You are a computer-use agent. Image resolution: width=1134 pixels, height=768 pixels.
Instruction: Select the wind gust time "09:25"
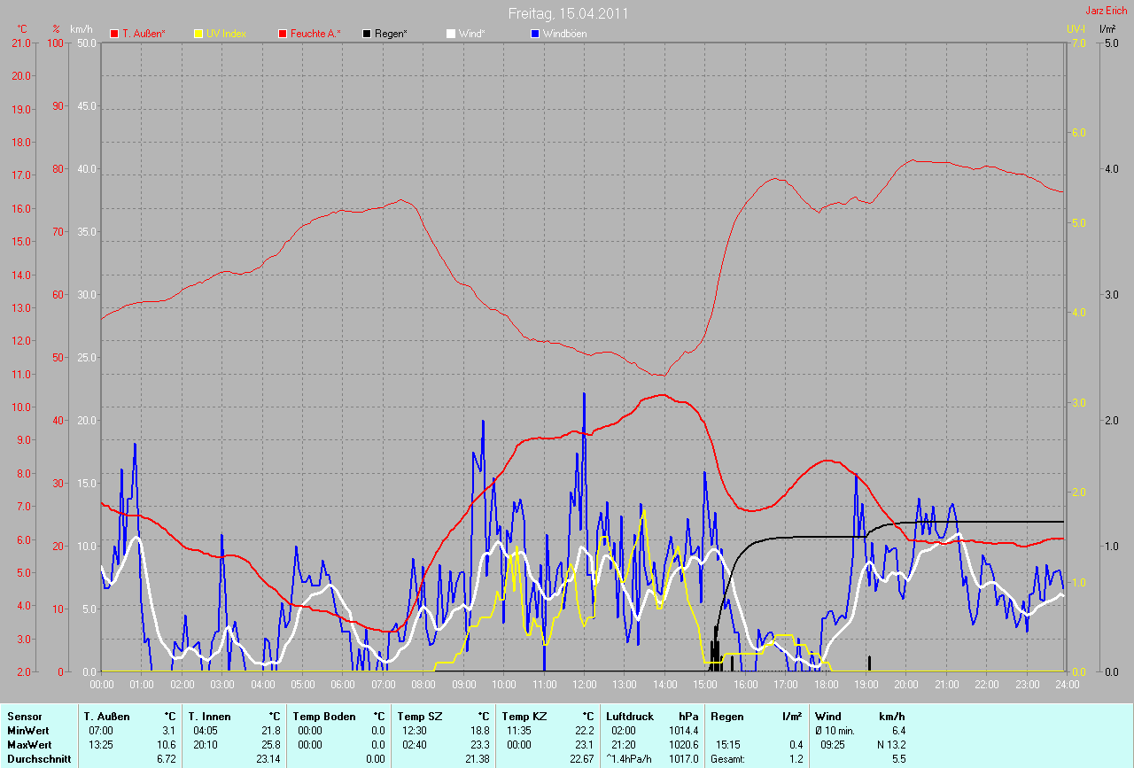pos(835,744)
